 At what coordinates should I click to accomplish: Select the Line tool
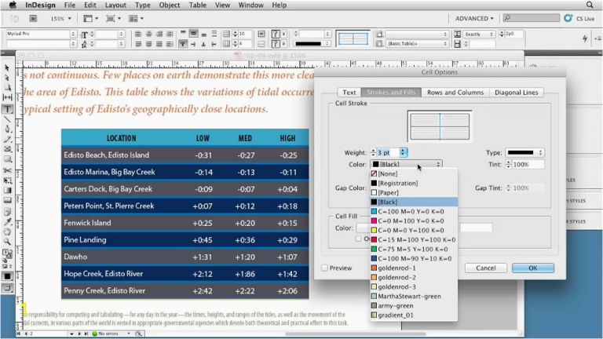point(7,119)
